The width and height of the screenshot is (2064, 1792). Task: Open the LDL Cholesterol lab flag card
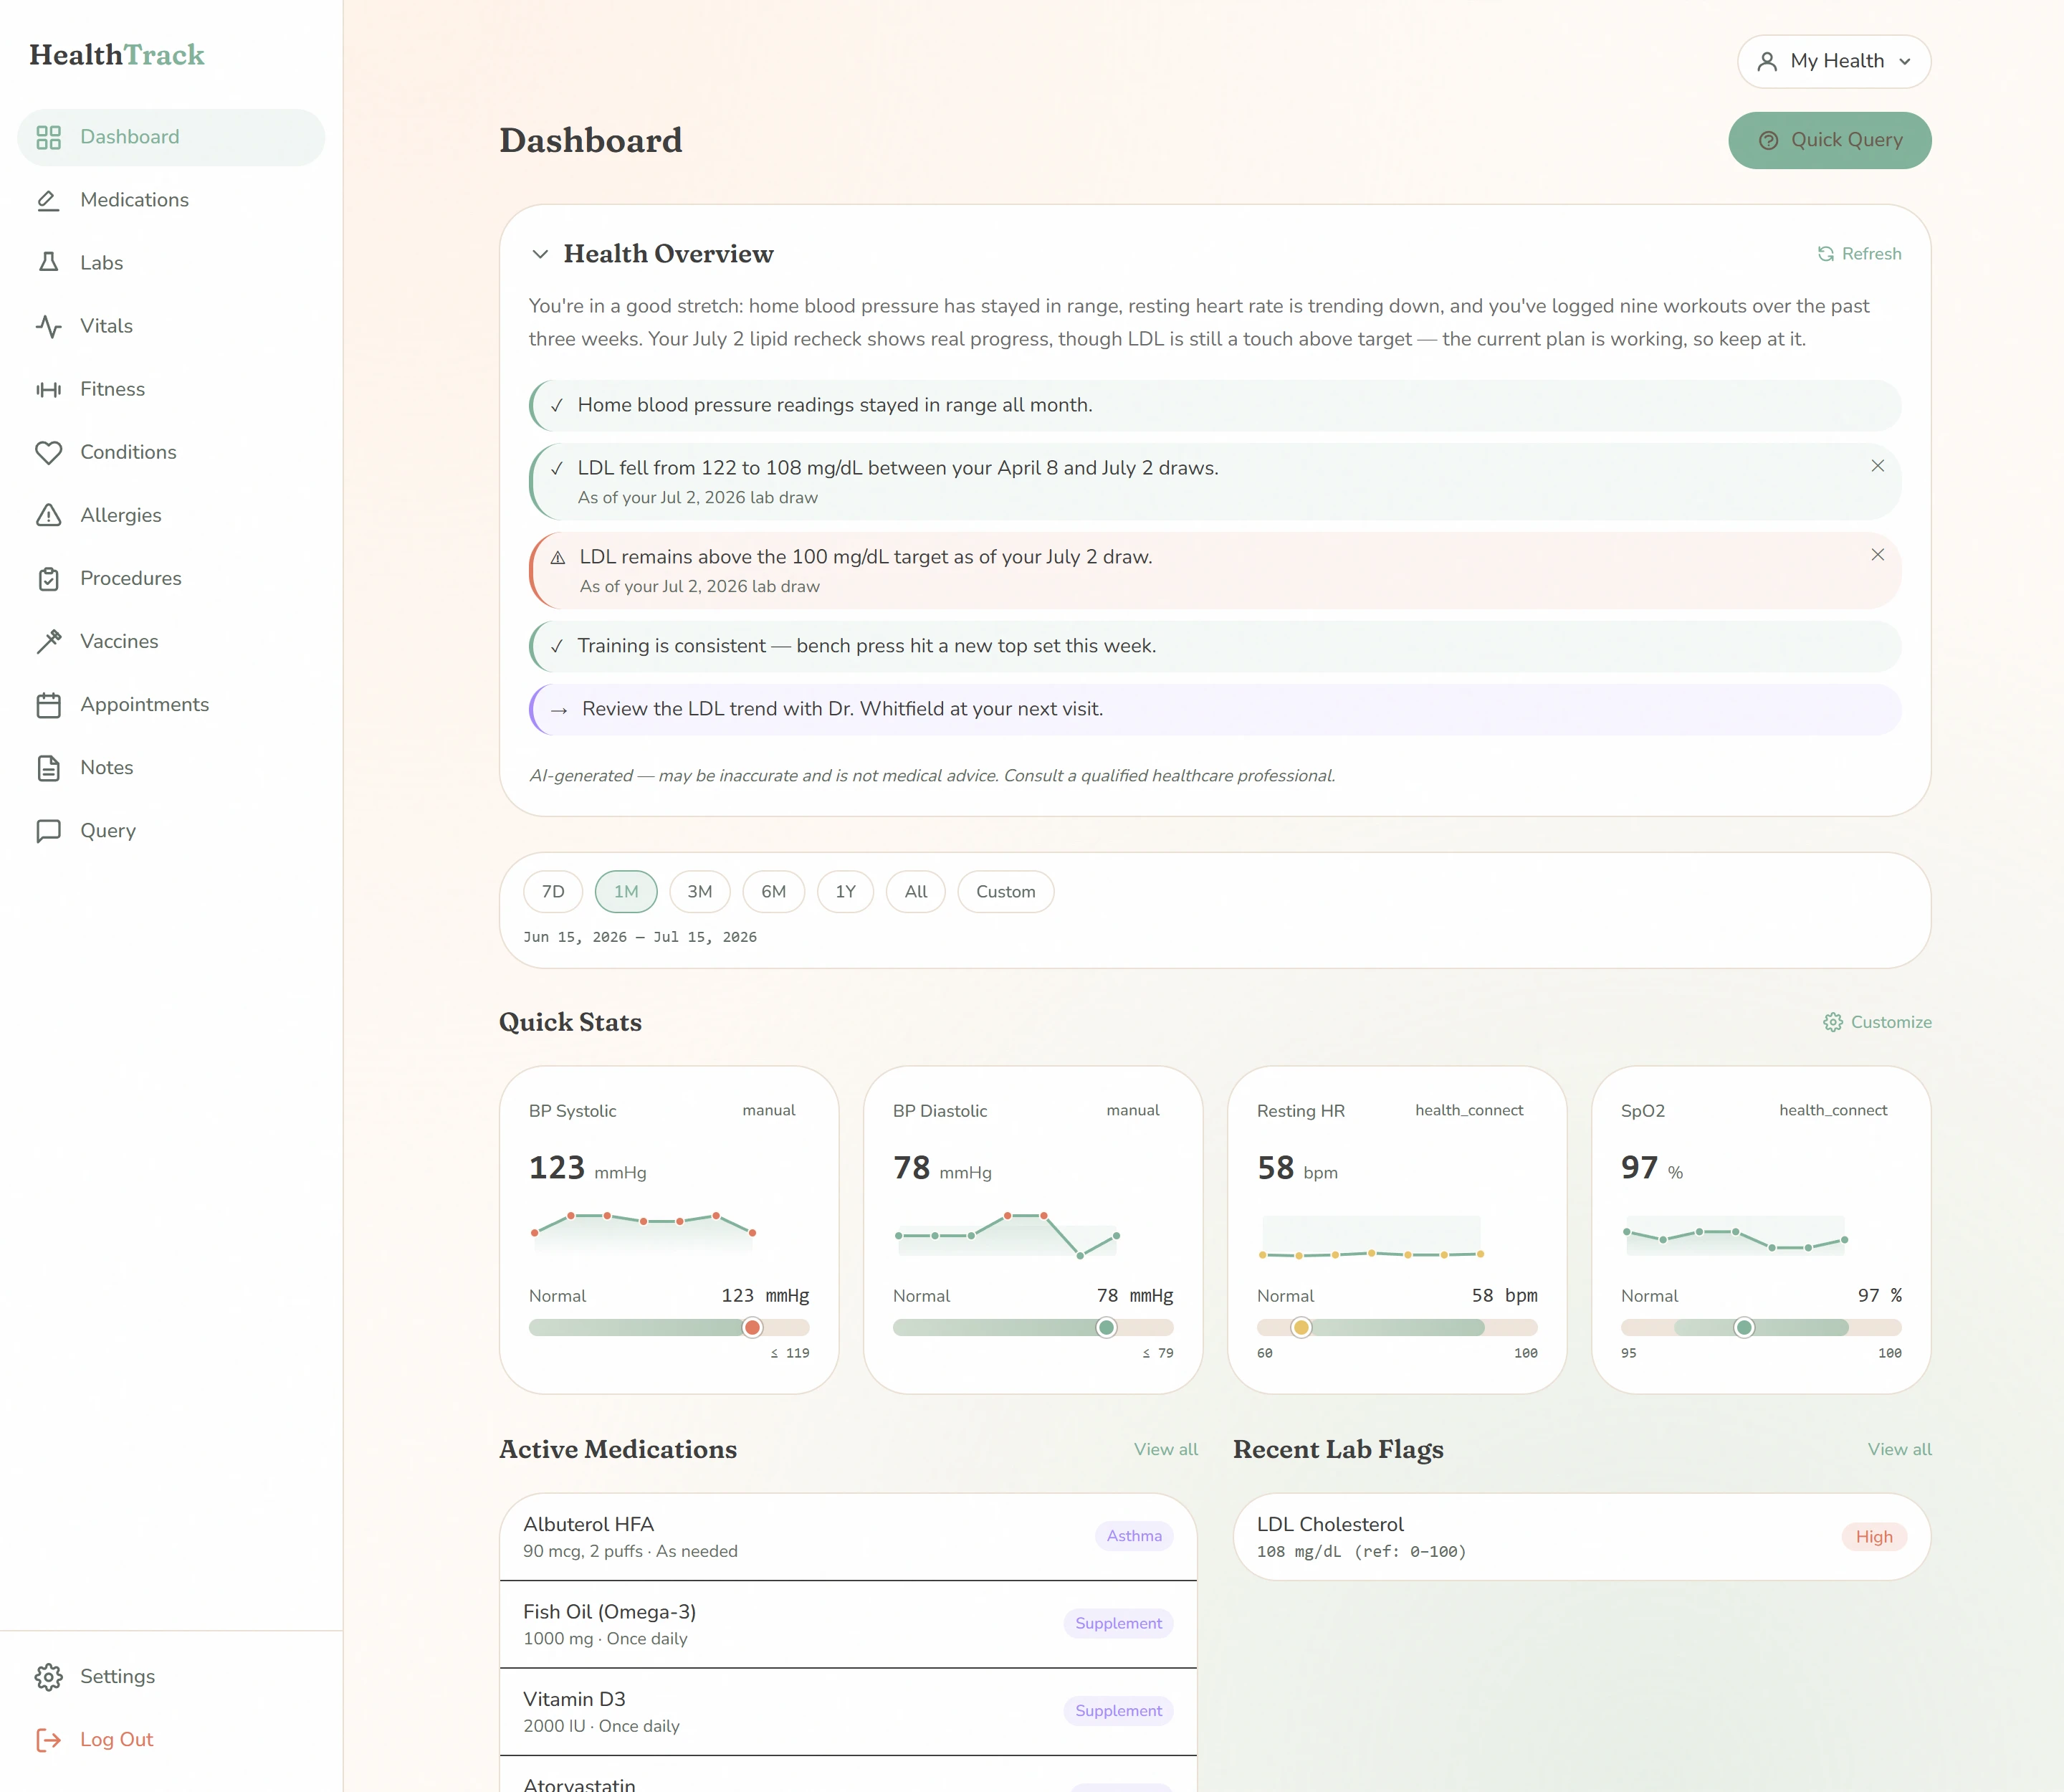coord(1582,1537)
